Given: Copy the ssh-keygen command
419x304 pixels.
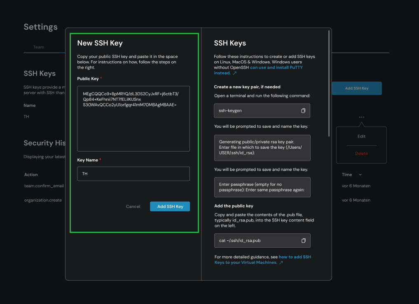Looking at the screenshot, I should 303,111.
